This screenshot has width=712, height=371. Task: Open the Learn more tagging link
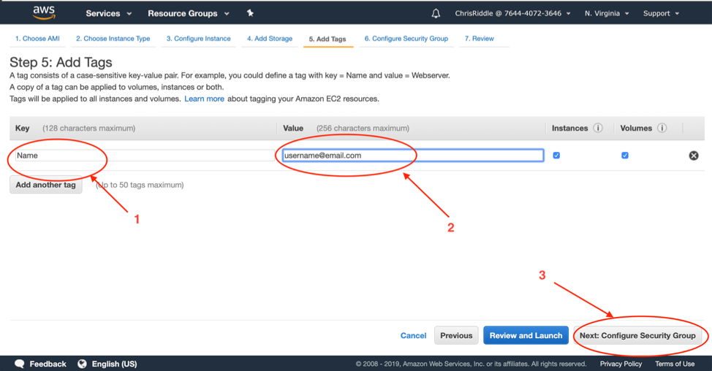pos(204,99)
